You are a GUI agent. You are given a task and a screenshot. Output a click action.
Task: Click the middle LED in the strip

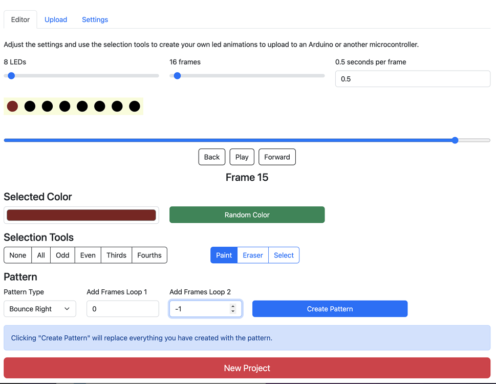click(x=64, y=106)
